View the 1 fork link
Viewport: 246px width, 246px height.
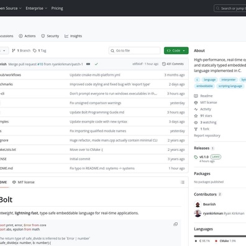pyautogui.click(x=204, y=129)
